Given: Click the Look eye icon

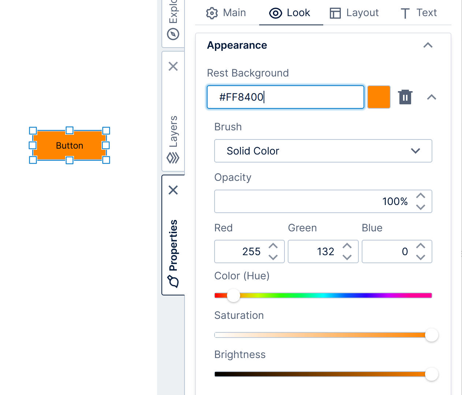Looking at the screenshot, I should click(275, 13).
